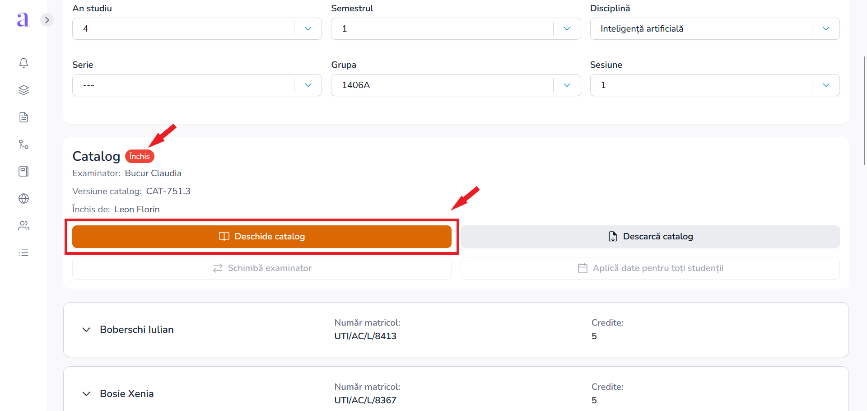
Task: Click student name 'Bosie Xenia'
Action: 127,394
